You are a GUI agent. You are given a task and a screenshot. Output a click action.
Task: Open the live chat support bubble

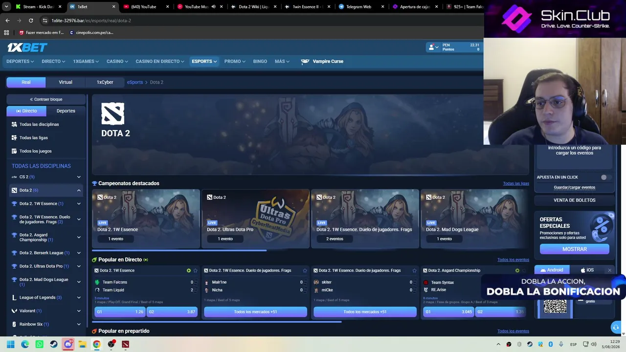pos(616,327)
